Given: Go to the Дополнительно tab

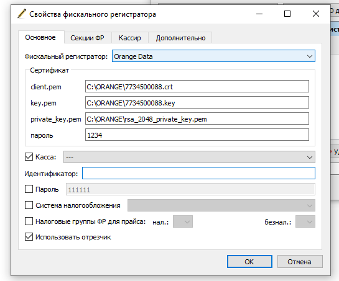Looking at the screenshot, I should click(x=180, y=38).
